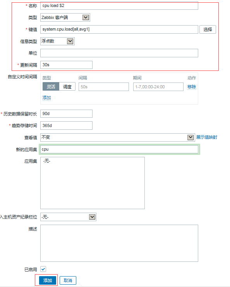Click the 移除 link in custom intervals
Viewport: 230px width, 287px height.
192,87
